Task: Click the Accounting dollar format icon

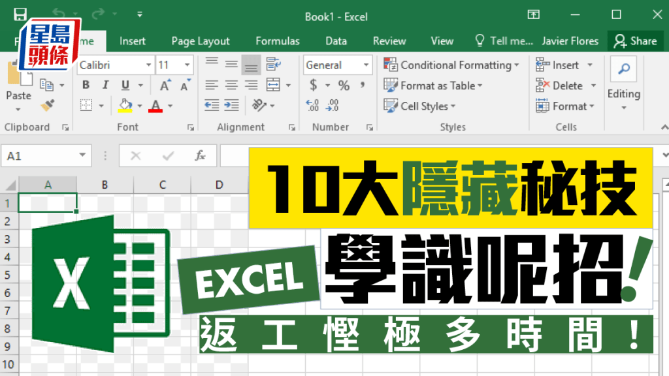Action: 314,86
